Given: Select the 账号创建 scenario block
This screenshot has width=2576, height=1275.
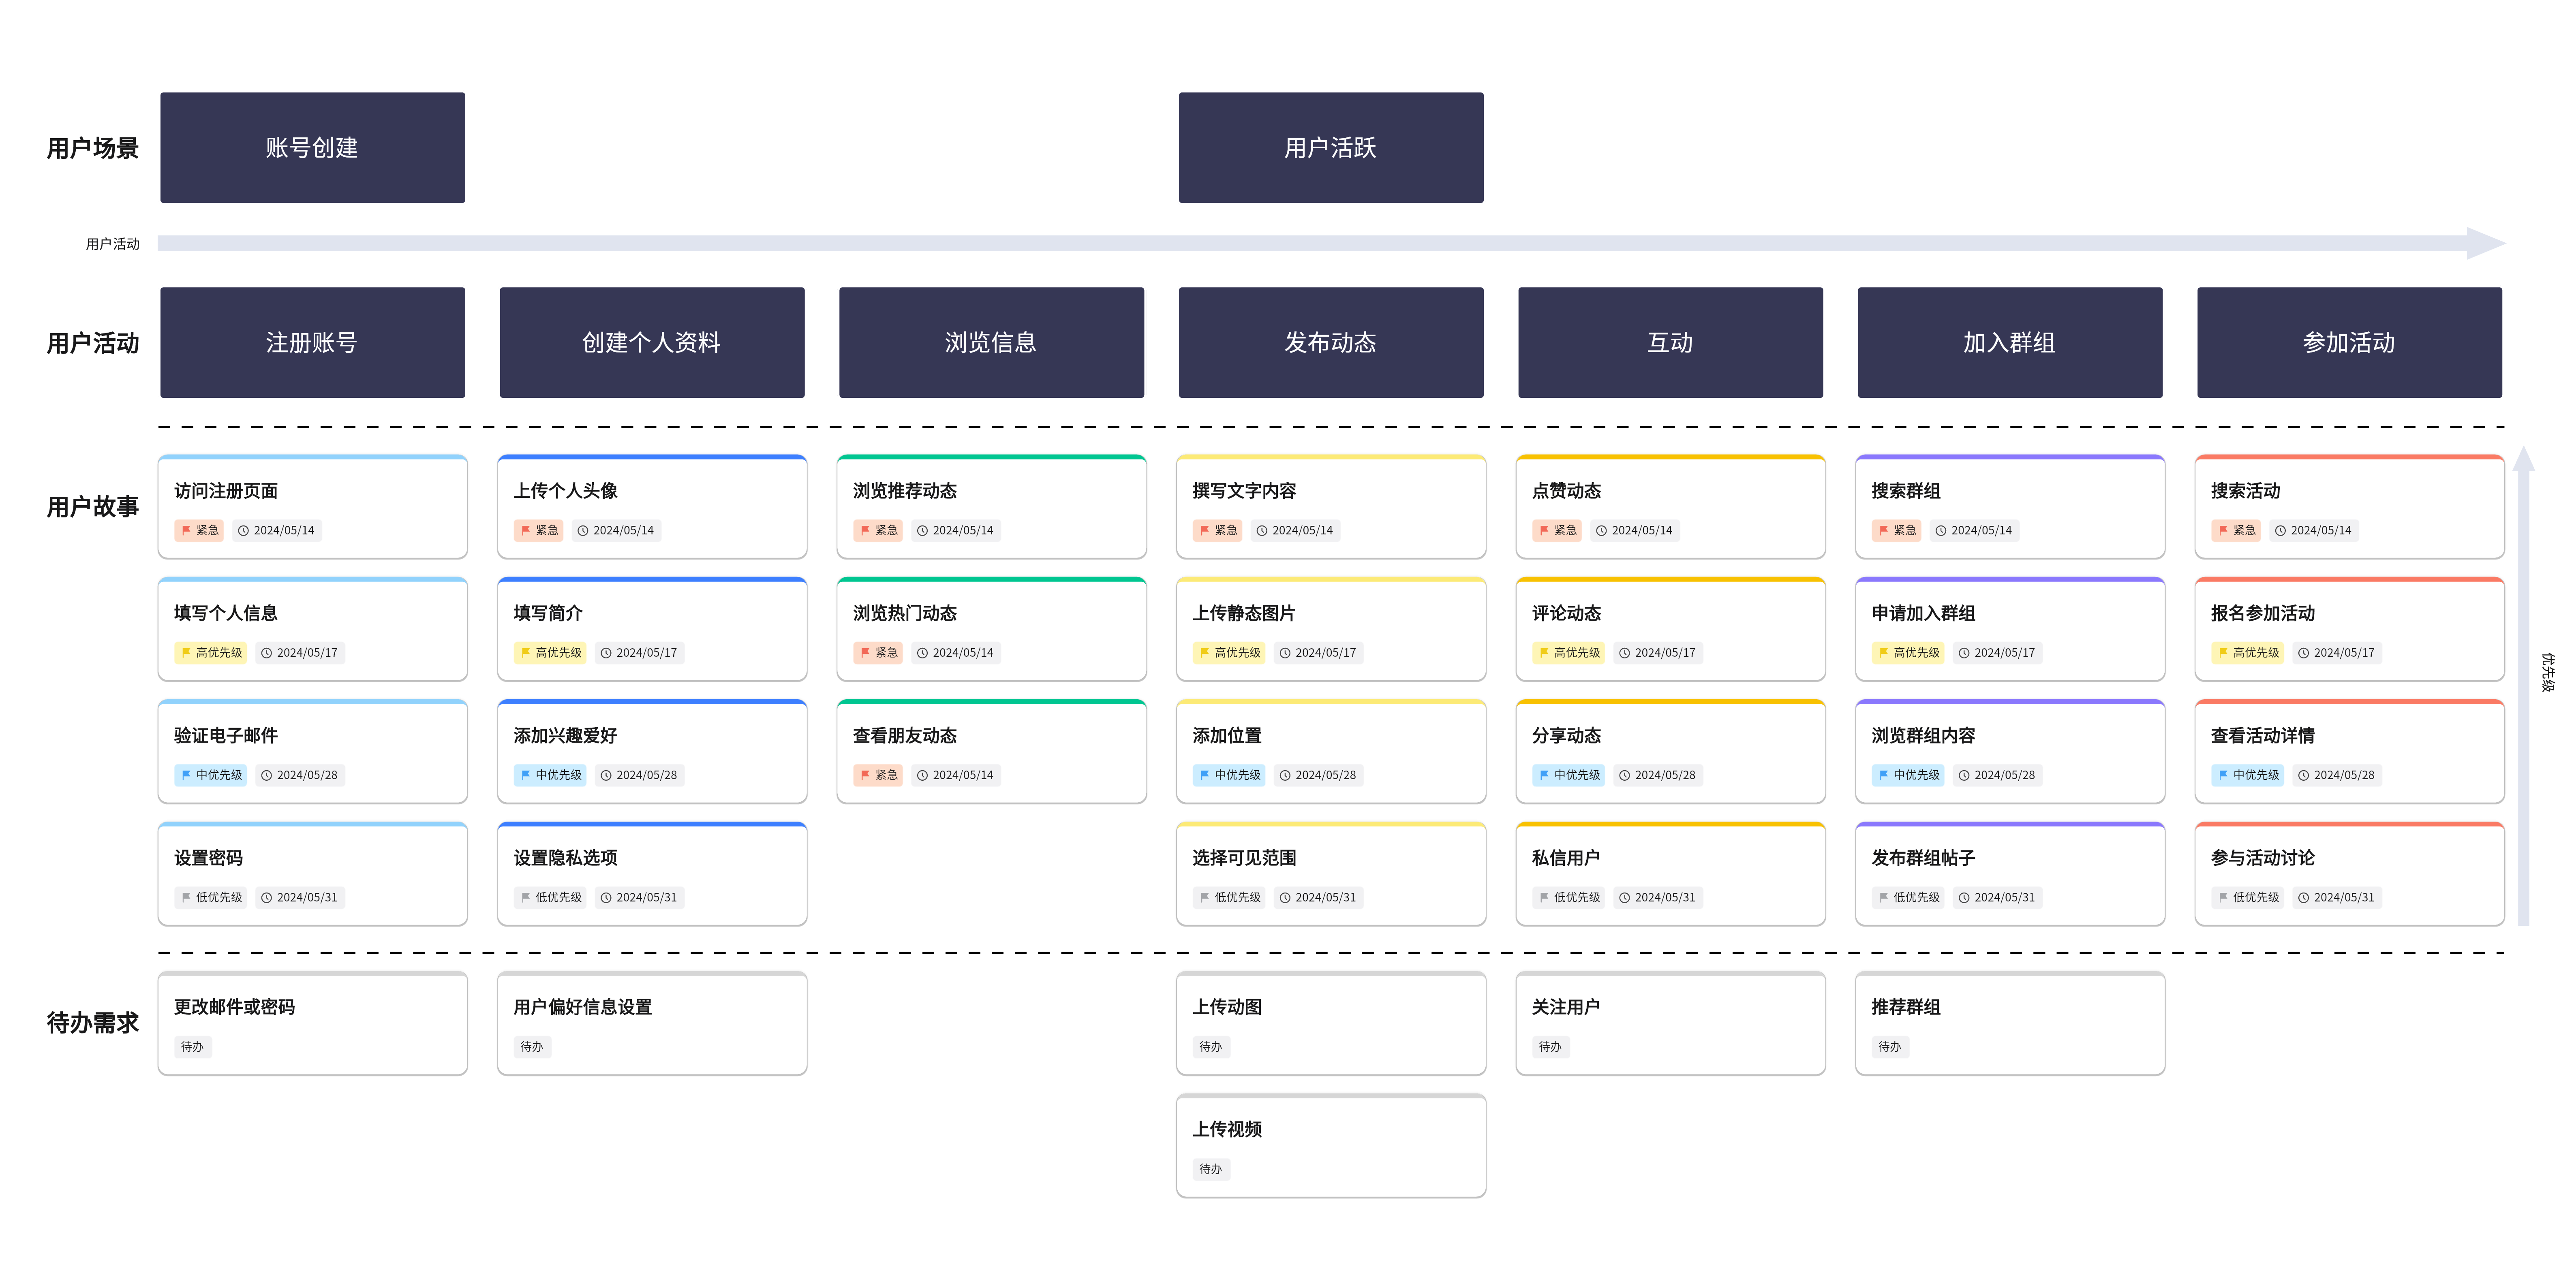Looking at the screenshot, I should coord(312,148).
